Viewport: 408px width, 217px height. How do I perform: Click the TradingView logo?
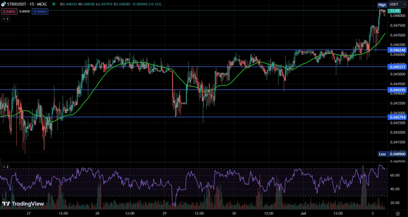point(23,204)
